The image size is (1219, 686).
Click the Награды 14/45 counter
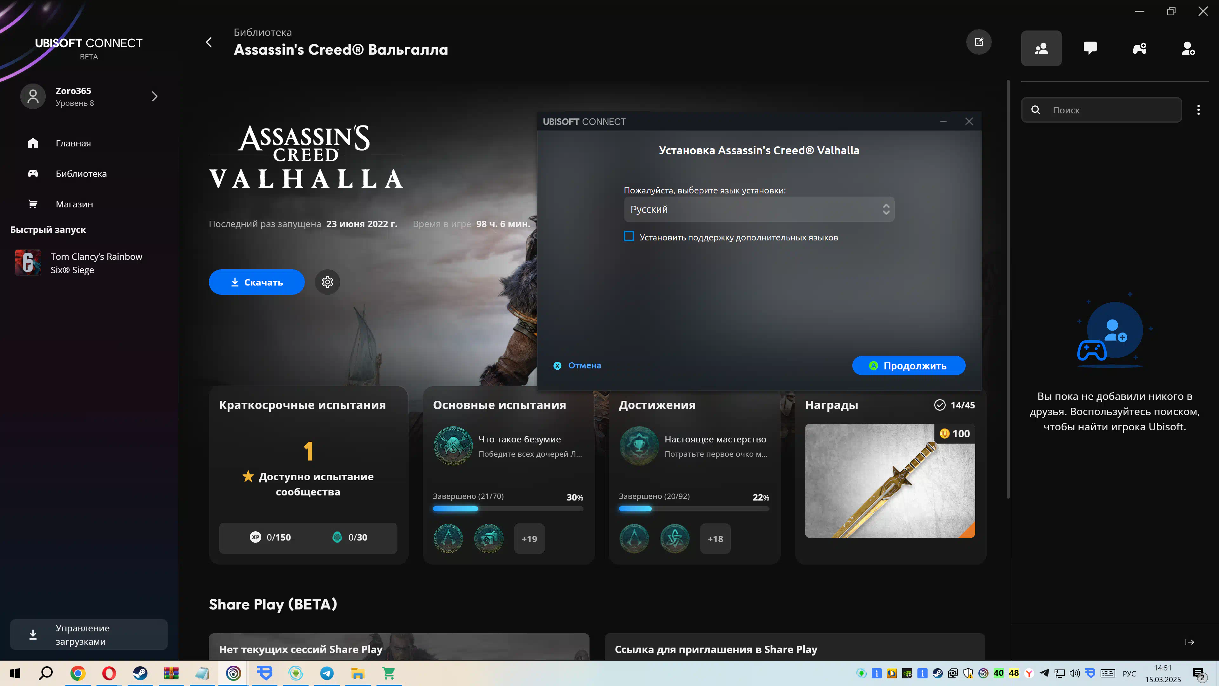click(x=955, y=405)
